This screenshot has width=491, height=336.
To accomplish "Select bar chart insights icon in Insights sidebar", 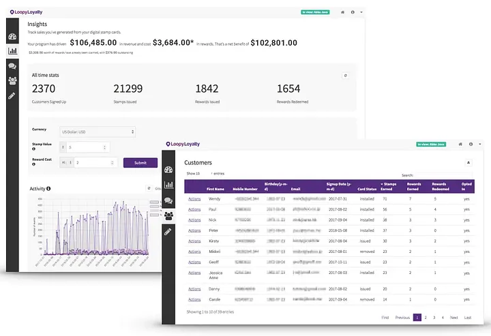I will click(x=12, y=50).
